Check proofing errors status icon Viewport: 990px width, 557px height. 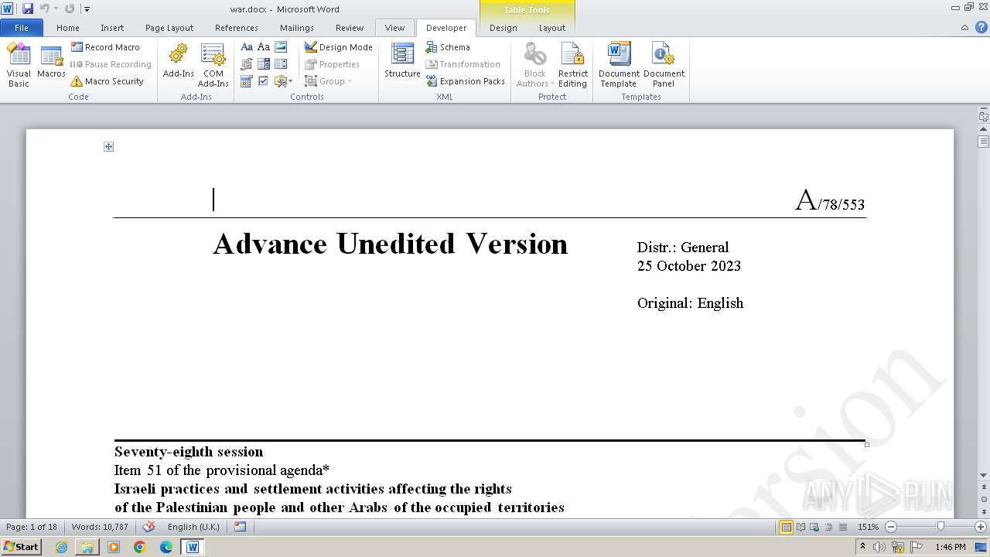tap(148, 527)
